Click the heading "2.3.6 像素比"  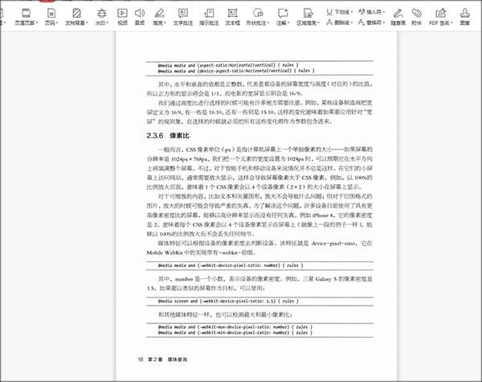pyautogui.click(x=168, y=136)
